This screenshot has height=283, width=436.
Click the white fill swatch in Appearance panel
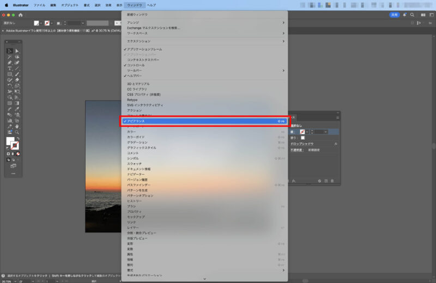[x=302, y=138]
